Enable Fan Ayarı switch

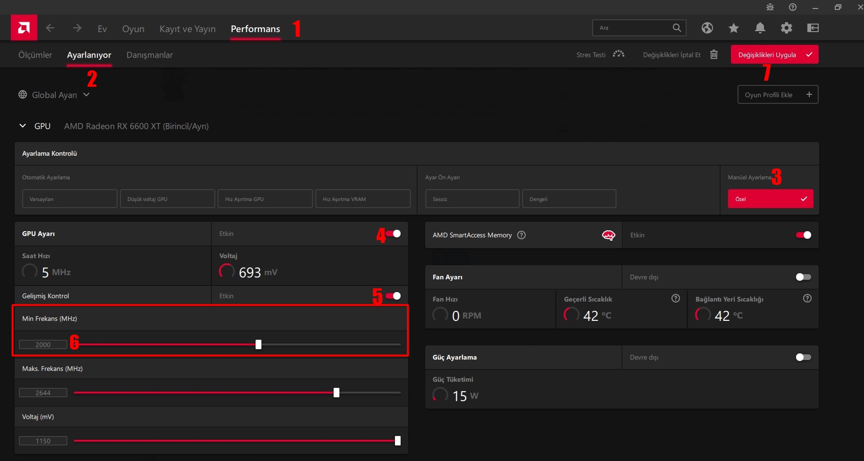804,277
